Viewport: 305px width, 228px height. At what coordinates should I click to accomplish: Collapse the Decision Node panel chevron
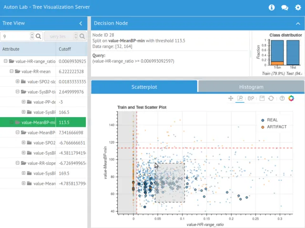tap(298, 23)
